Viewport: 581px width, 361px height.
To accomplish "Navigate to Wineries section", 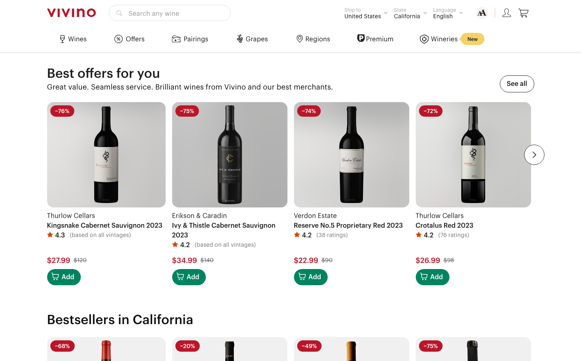I will [439, 39].
